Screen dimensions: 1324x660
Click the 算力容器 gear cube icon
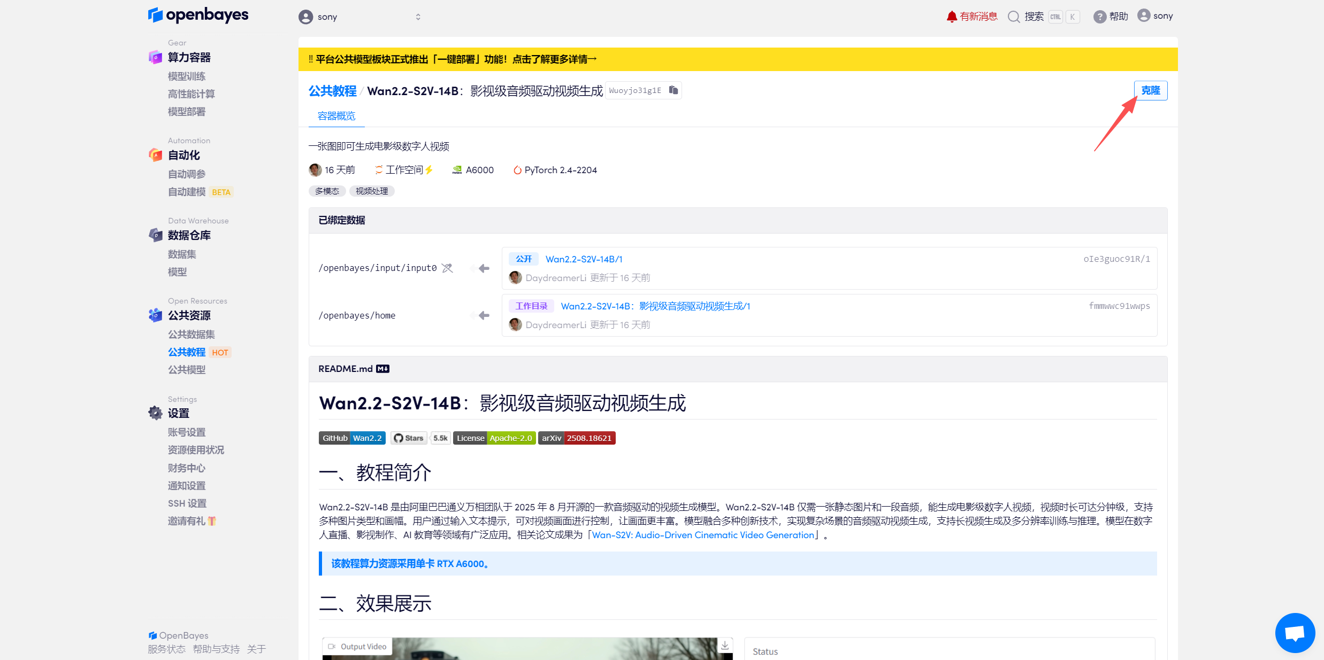(x=155, y=57)
